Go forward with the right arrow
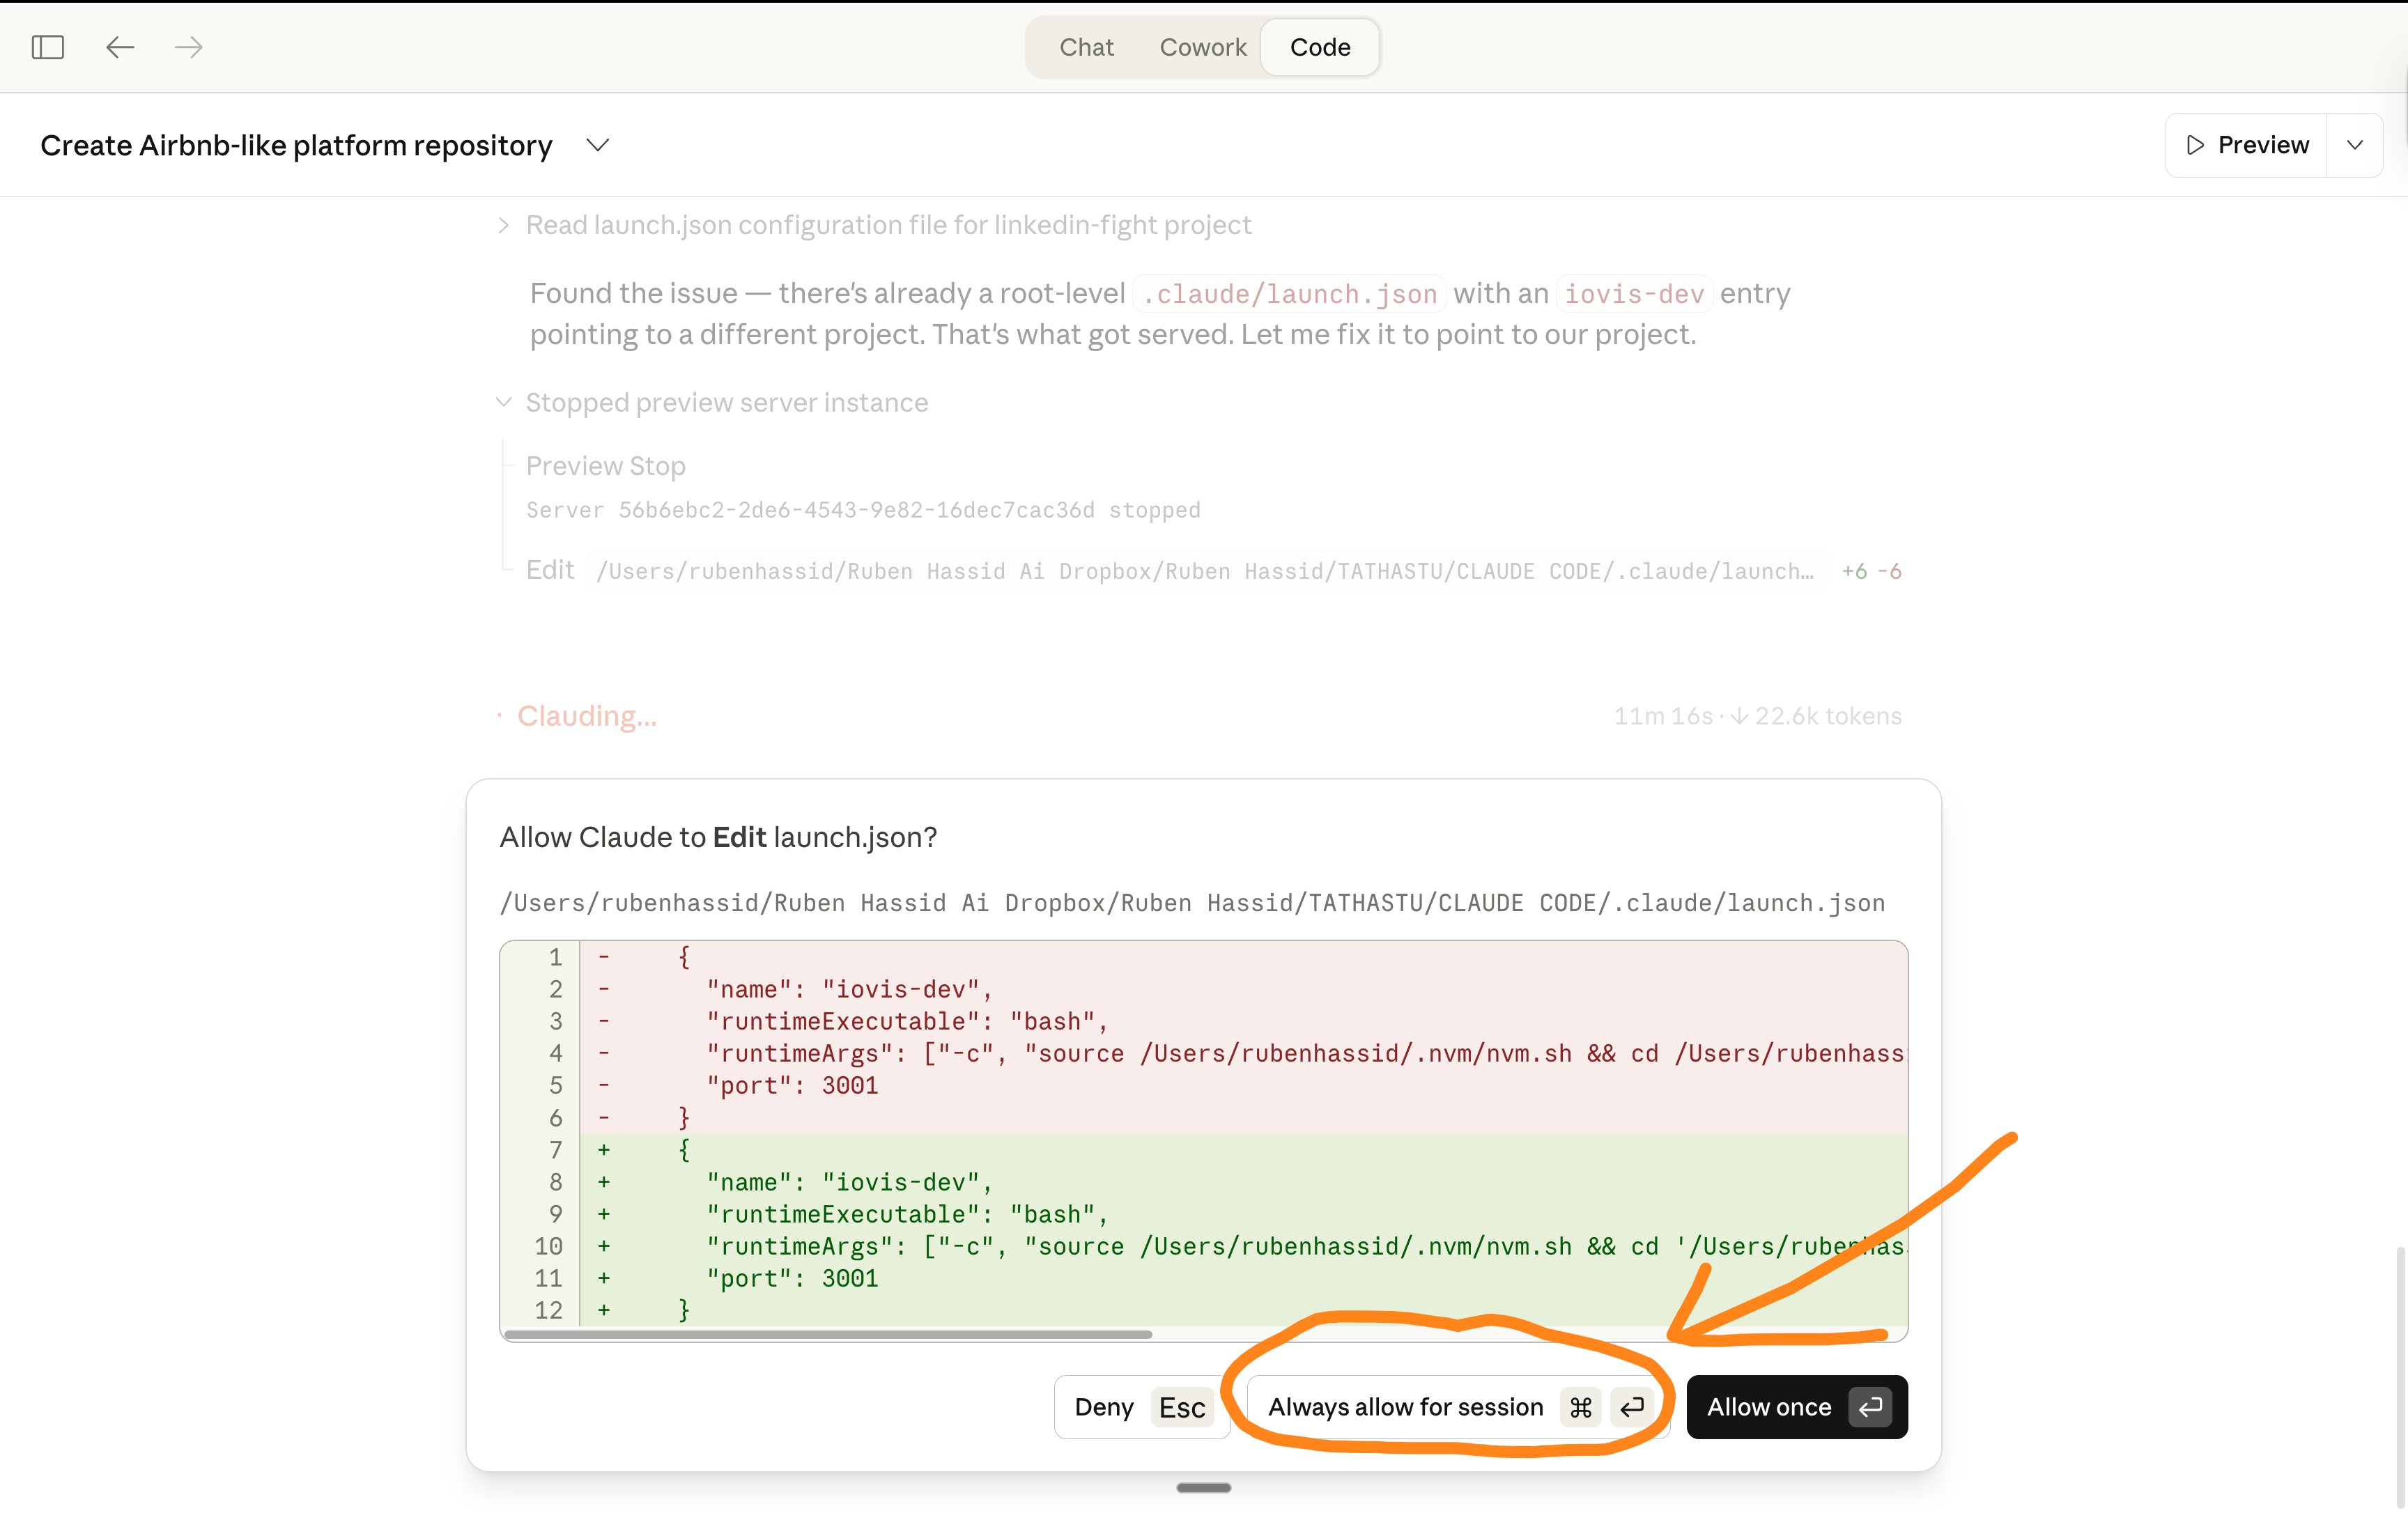Screen dimensions: 2408x1513 point(188,47)
